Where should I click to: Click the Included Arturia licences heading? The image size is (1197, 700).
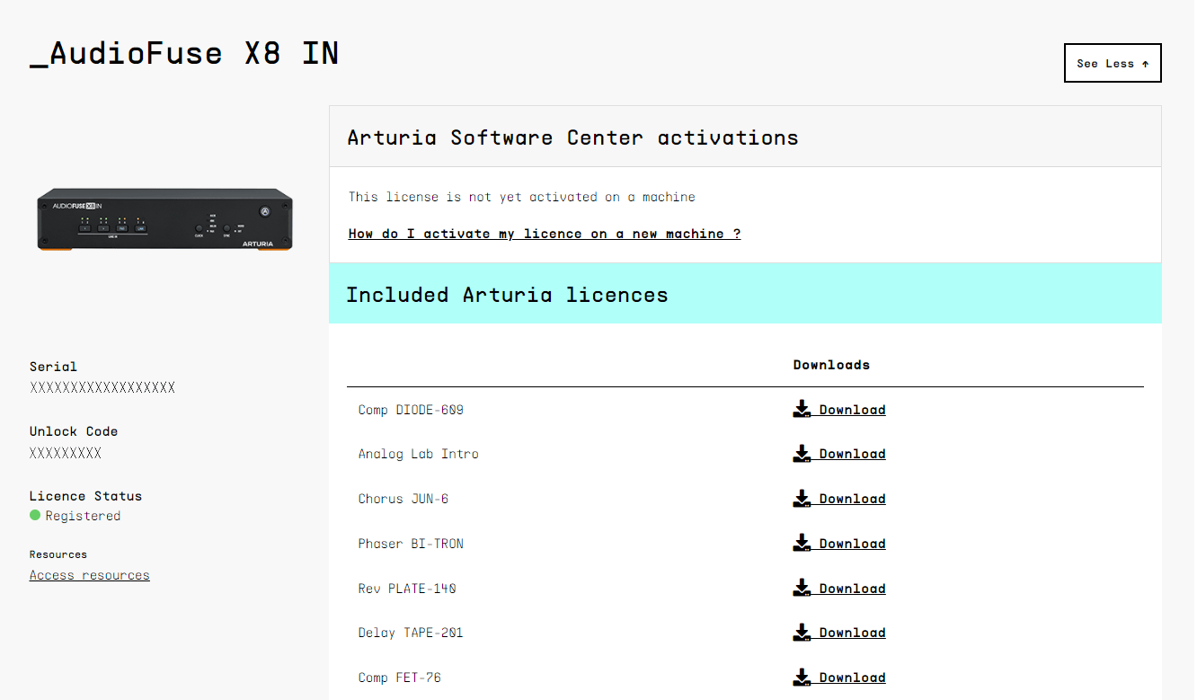[507, 295]
